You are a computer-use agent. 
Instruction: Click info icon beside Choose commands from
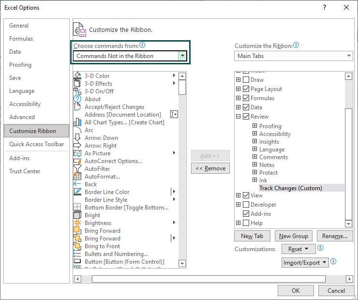coord(142,45)
